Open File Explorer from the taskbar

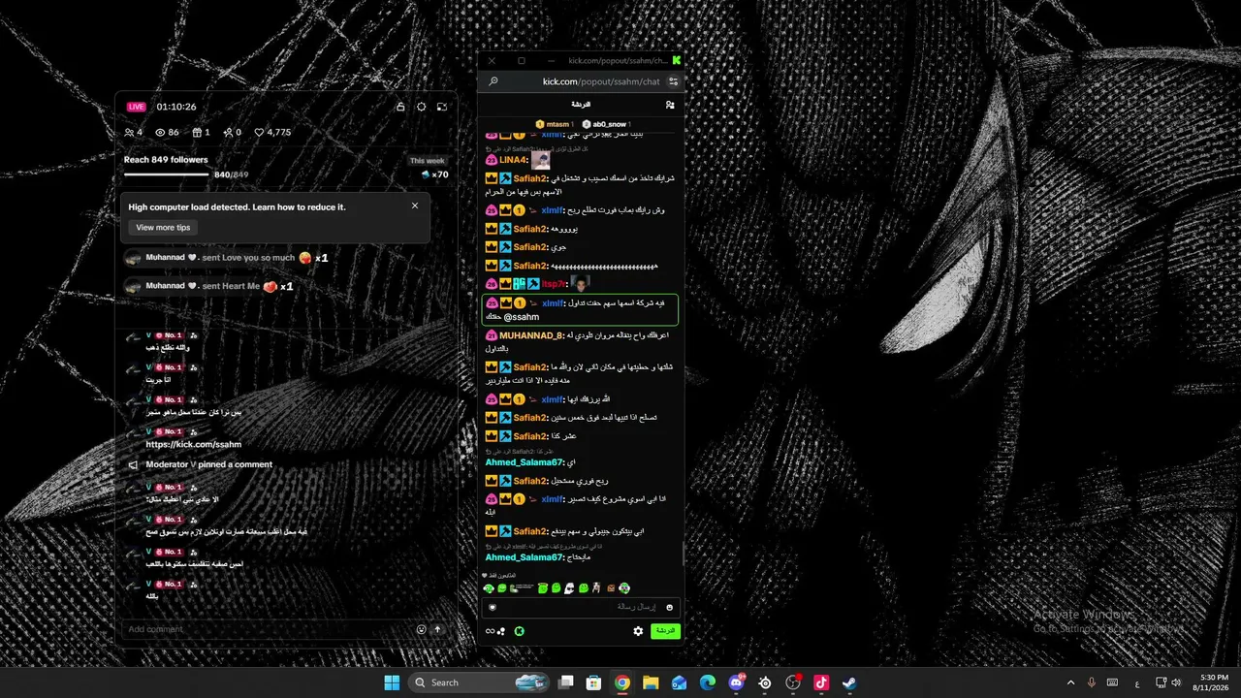pyautogui.click(x=651, y=682)
